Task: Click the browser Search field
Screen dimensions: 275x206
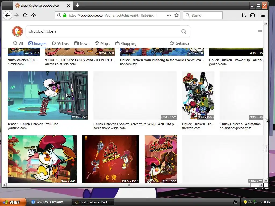Action: pos(203,15)
